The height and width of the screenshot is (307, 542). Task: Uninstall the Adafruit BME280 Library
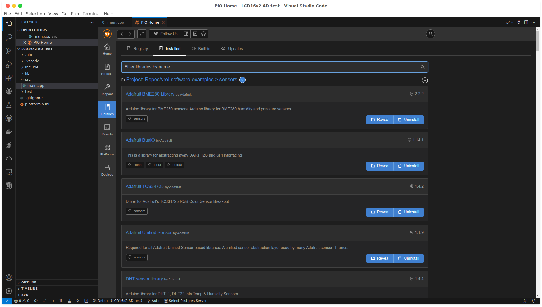(x=408, y=120)
